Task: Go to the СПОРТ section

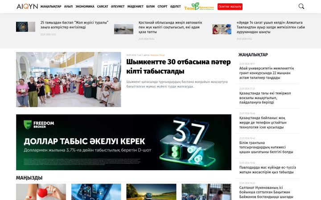Action: 162,7
